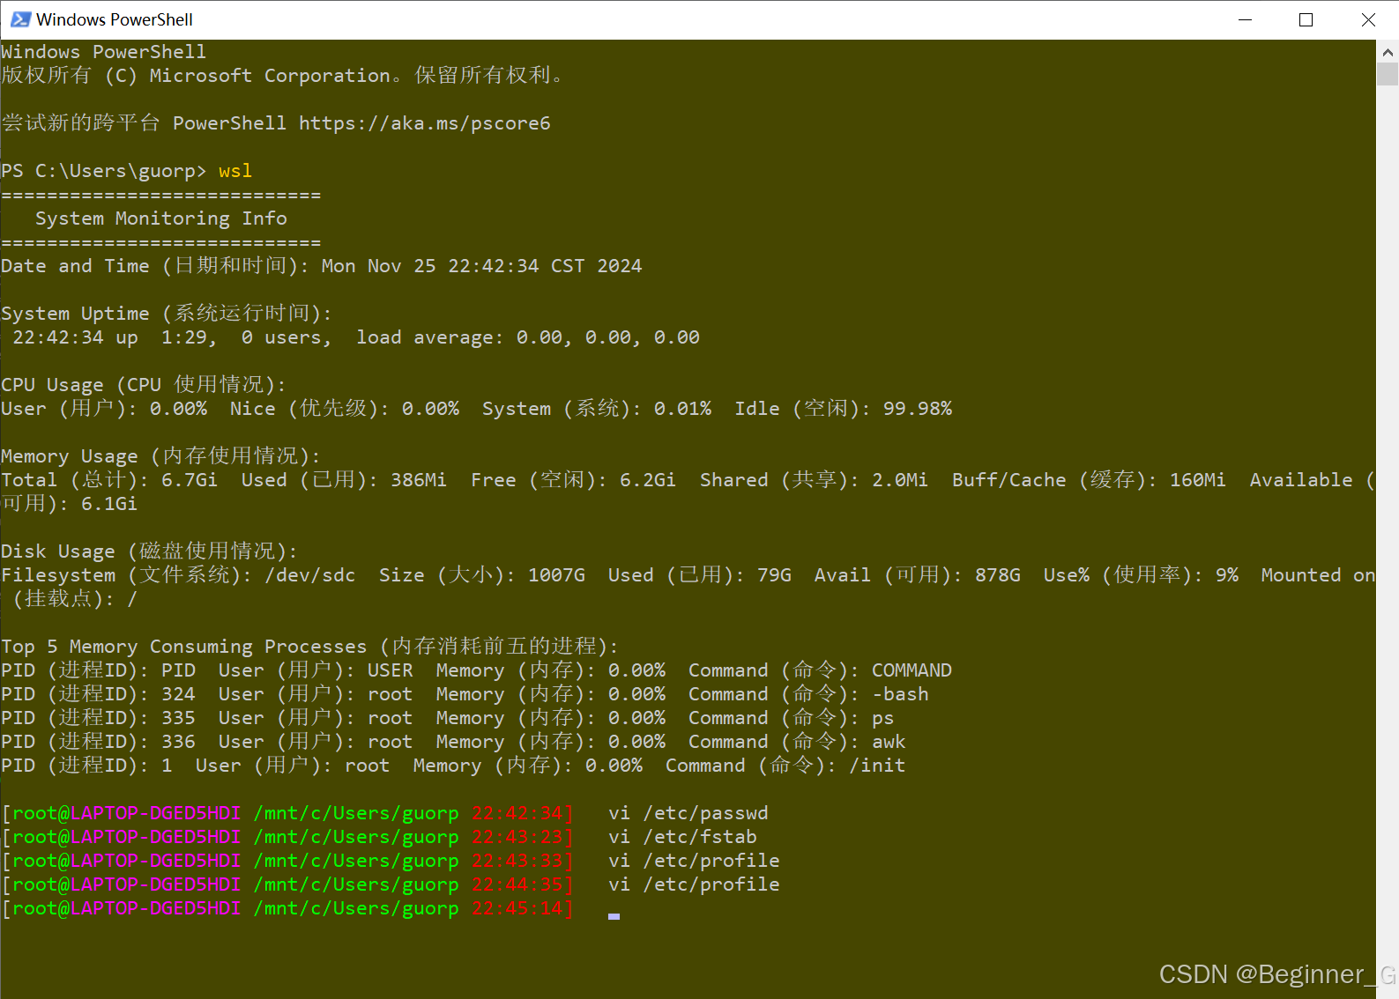Click the 'System Monitoring Info' heading

point(161,218)
